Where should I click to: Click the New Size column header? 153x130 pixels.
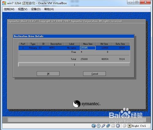[88, 44]
